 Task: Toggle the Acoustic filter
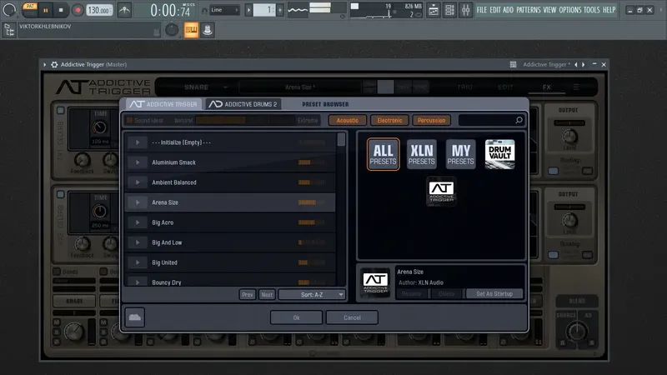tap(347, 120)
